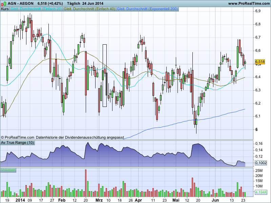The width and height of the screenshot is (271, 203).
Task: Click the 6,7 price axis label
Action: tap(258, 37)
